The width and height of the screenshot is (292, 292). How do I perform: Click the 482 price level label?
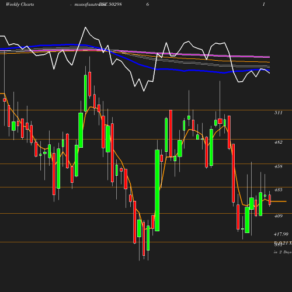(x=278, y=142)
